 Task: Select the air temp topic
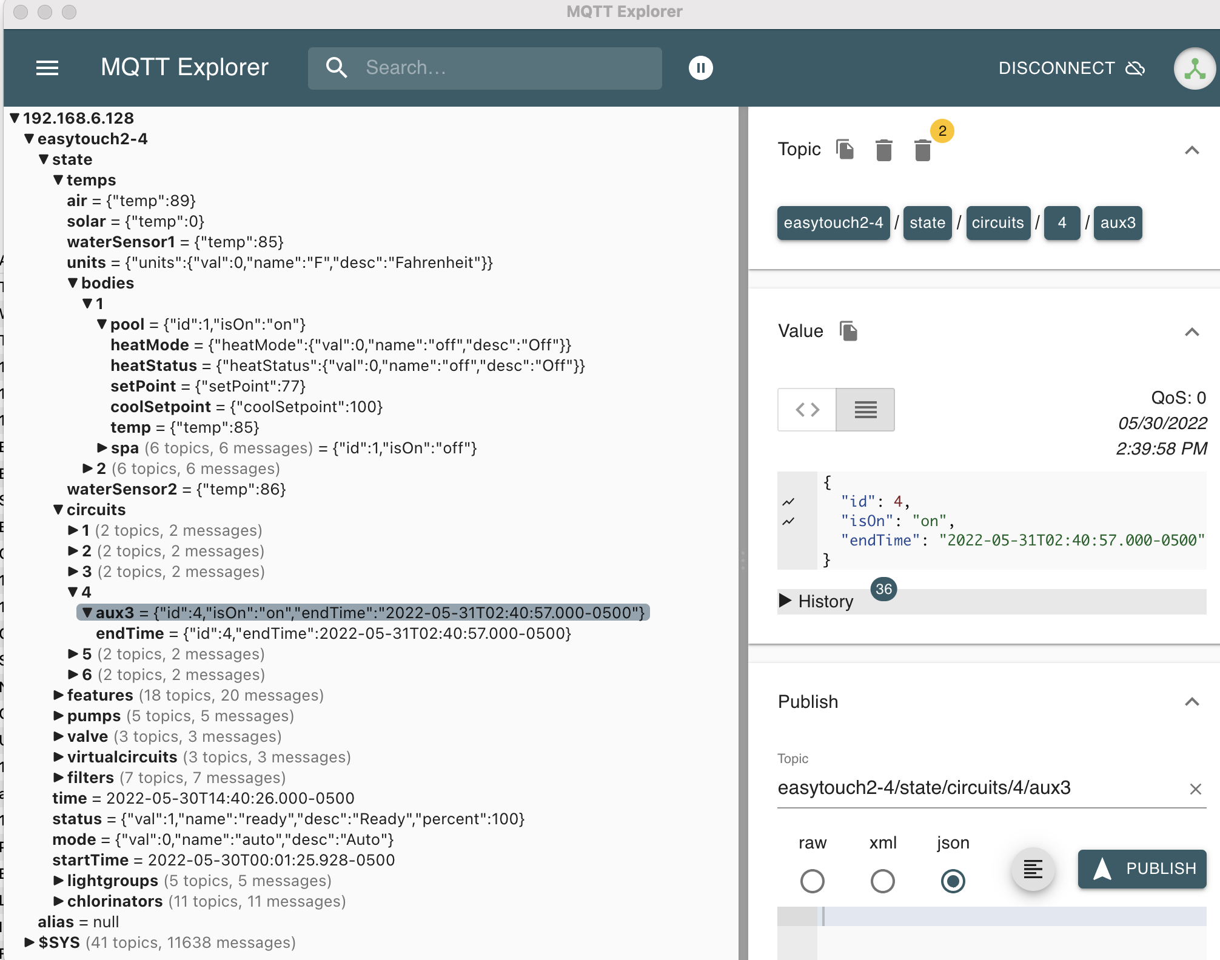132,201
